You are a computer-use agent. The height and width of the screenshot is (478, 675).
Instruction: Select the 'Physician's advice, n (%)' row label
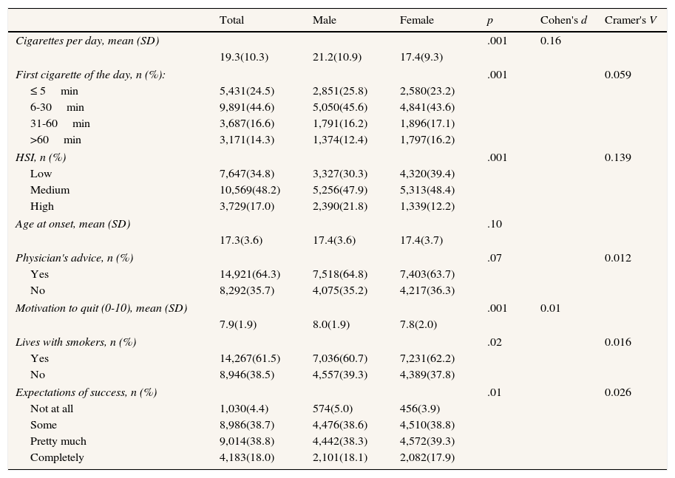tap(74, 258)
